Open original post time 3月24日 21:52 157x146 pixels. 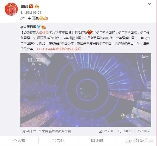point(31,131)
